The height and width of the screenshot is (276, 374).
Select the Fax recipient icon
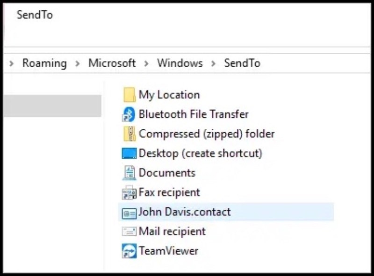tap(129, 192)
